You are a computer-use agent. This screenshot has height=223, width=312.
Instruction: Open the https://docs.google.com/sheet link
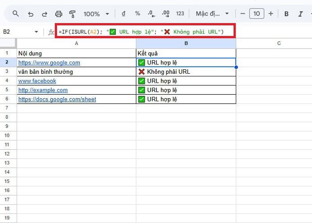pos(57,99)
